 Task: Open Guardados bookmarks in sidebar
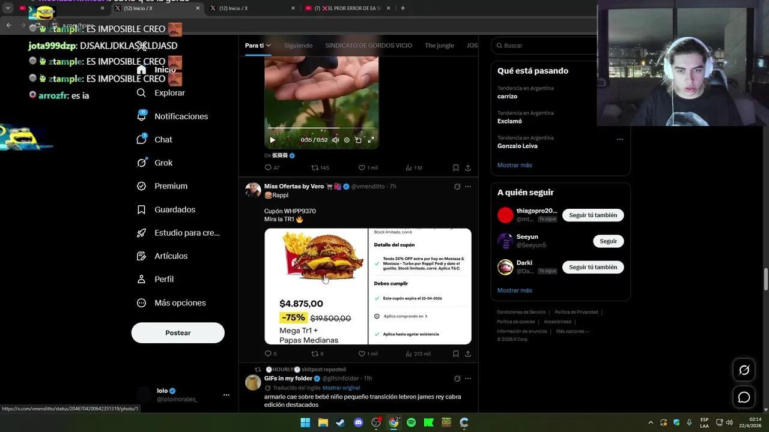coord(165,209)
